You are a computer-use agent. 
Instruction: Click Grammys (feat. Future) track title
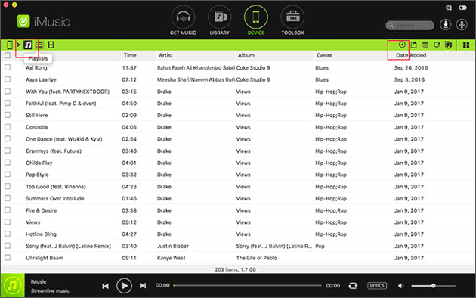54,151
